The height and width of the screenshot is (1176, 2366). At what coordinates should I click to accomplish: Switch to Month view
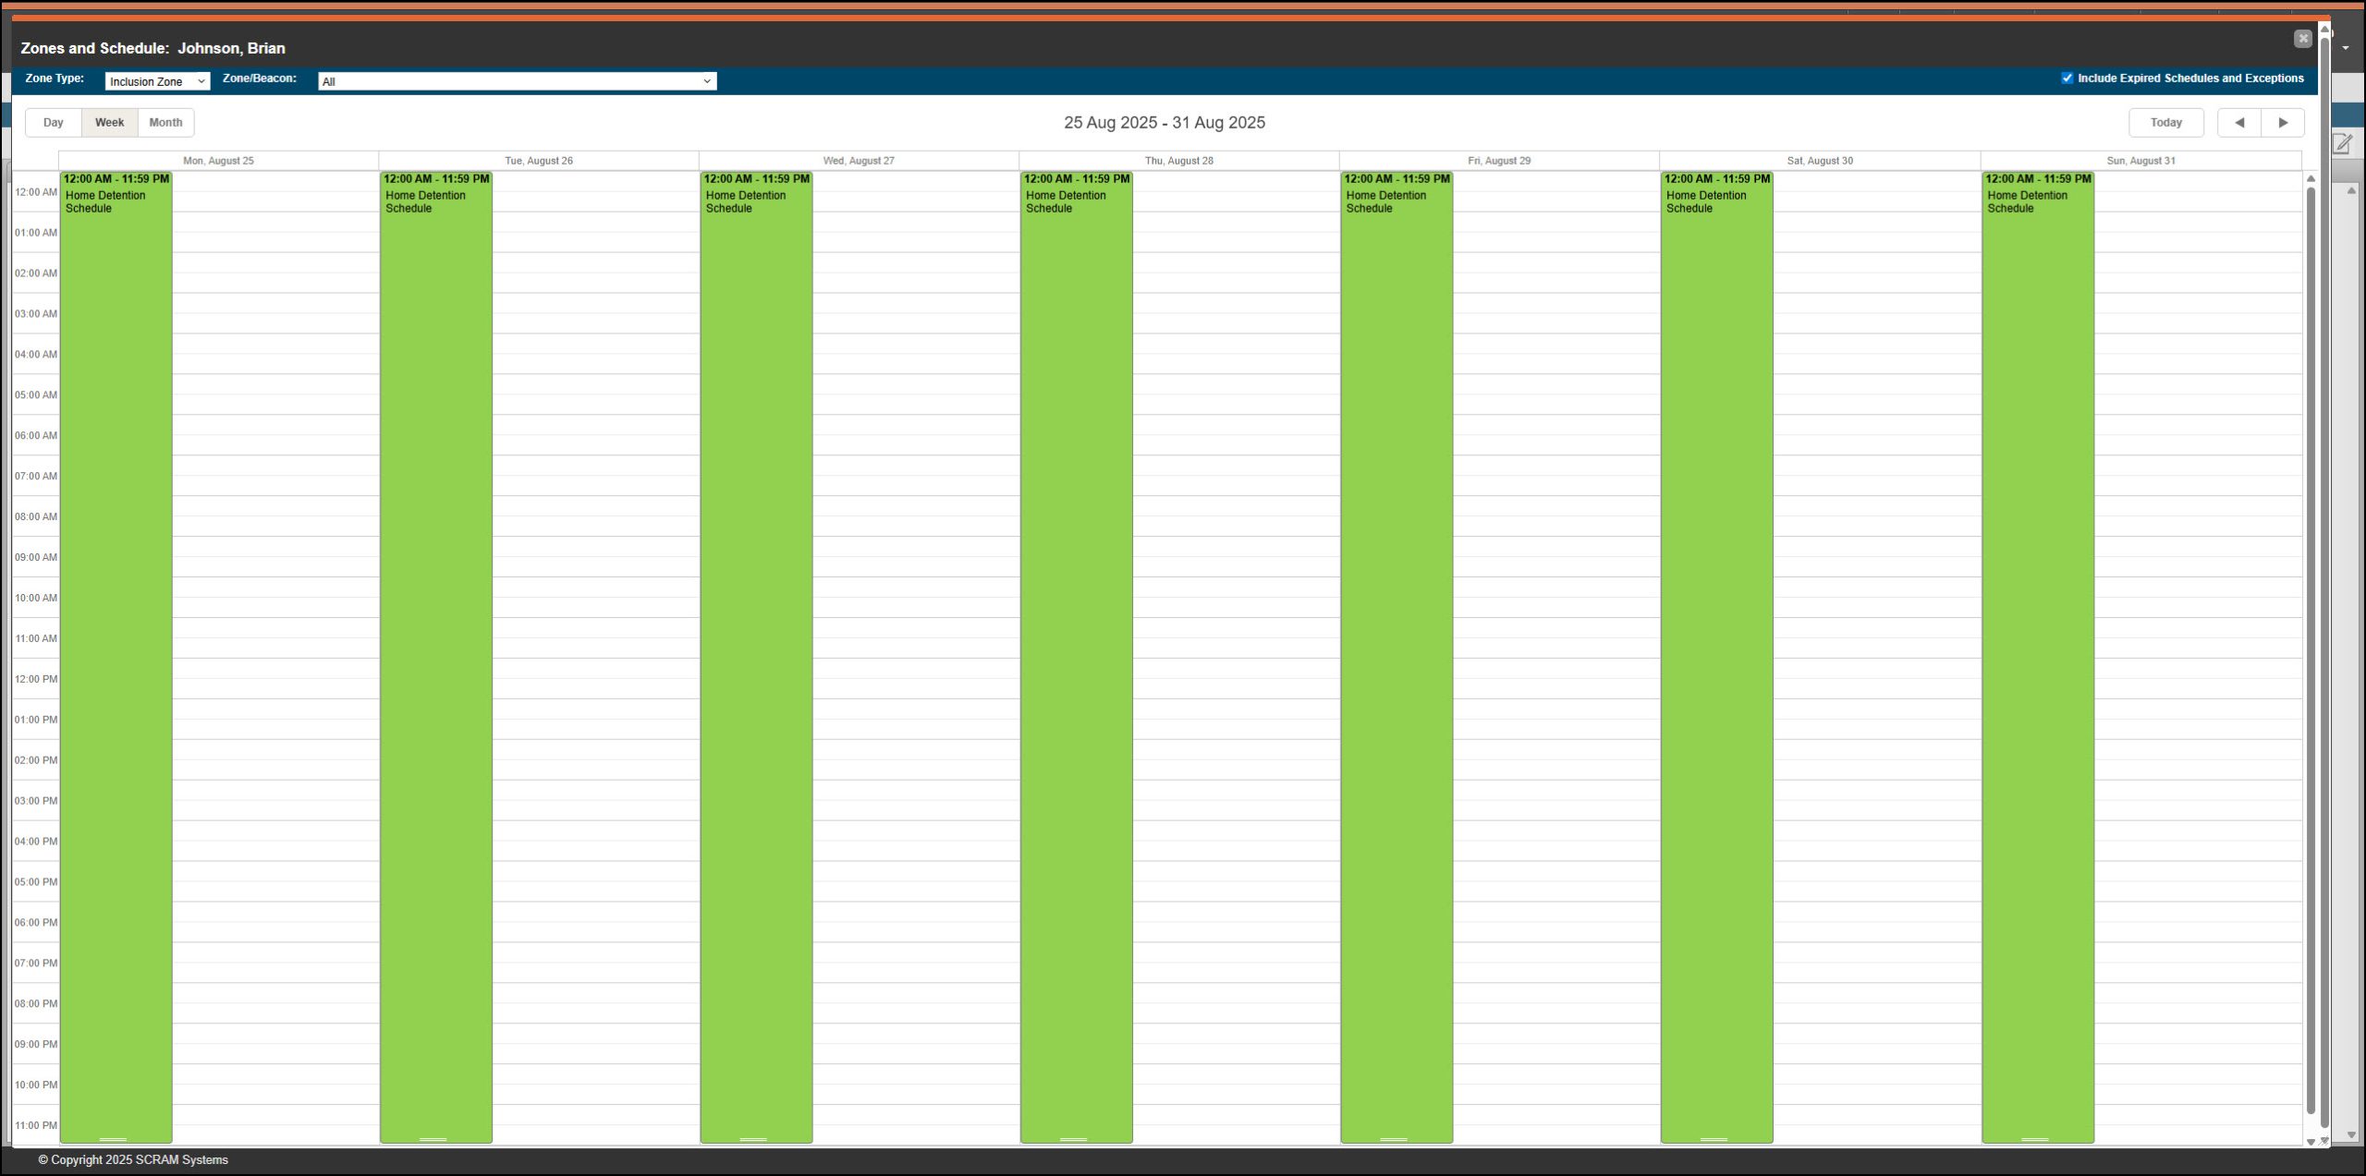pos(165,123)
